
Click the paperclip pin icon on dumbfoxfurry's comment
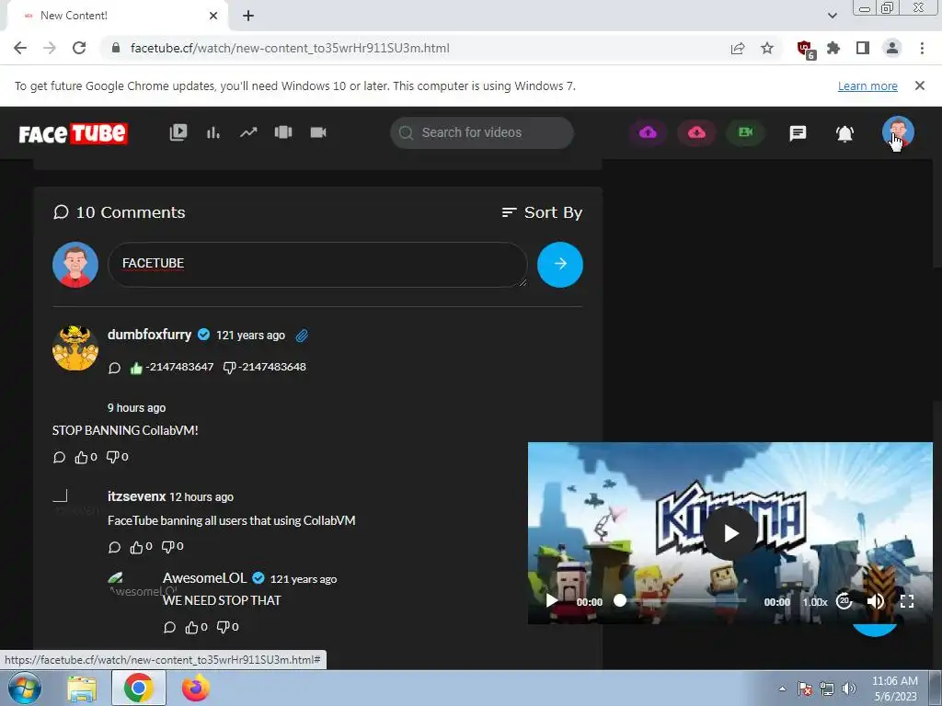[302, 336]
